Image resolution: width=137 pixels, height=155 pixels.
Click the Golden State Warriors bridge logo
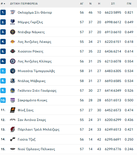pyautogui.click(x=13, y=90)
